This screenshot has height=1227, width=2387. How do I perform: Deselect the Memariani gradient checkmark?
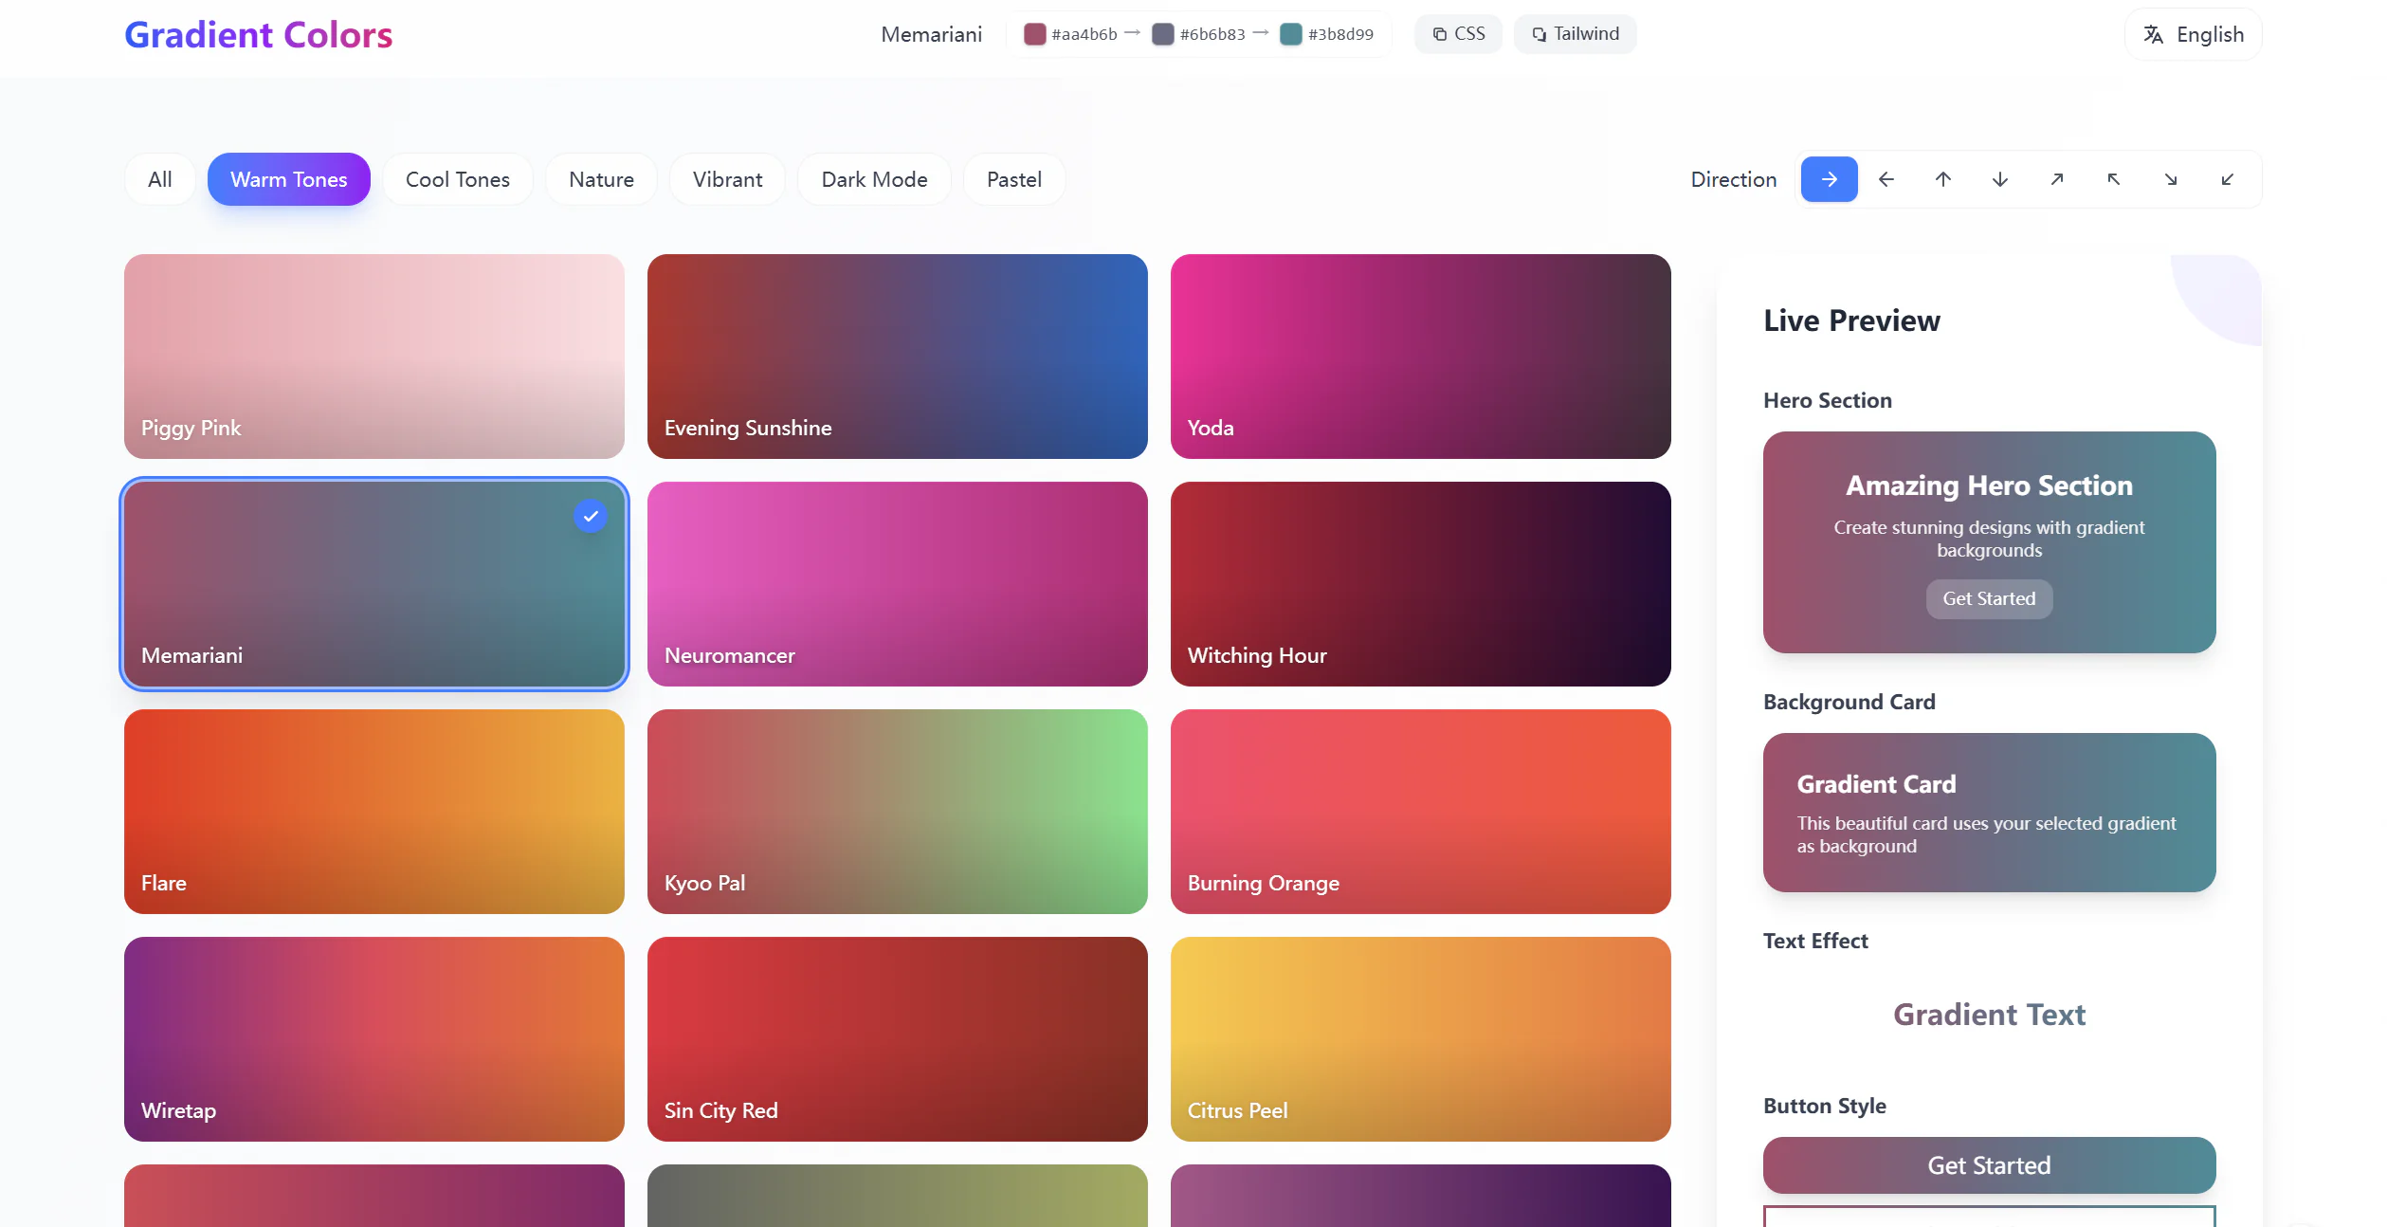click(x=590, y=516)
